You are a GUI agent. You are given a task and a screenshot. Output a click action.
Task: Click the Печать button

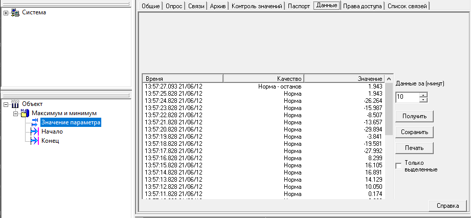point(414,148)
